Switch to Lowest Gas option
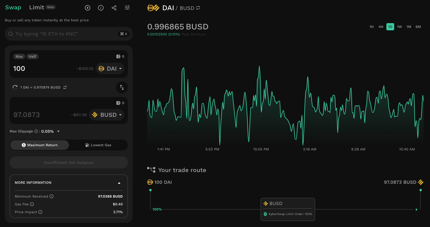This screenshot has width=430, height=227. point(98,145)
